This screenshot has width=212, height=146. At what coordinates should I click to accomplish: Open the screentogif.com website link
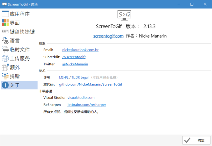point(108,36)
